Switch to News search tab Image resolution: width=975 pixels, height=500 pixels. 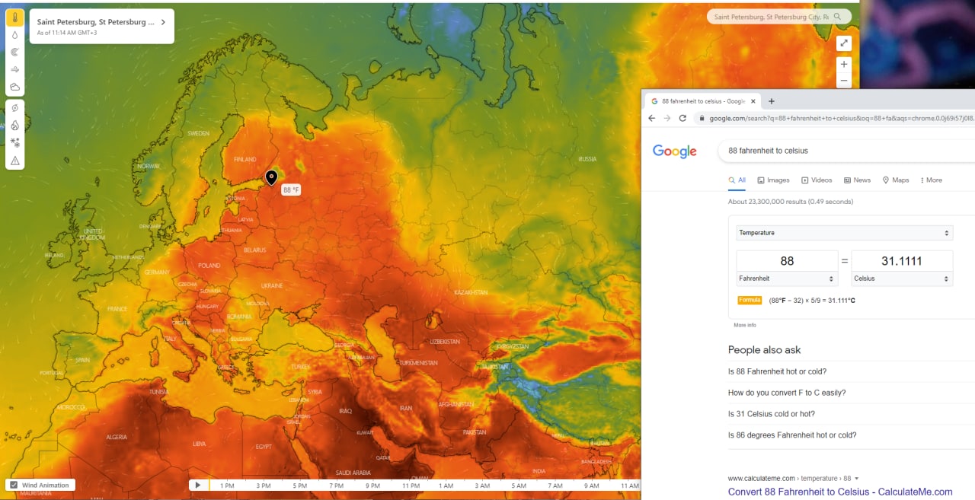pos(857,180)
